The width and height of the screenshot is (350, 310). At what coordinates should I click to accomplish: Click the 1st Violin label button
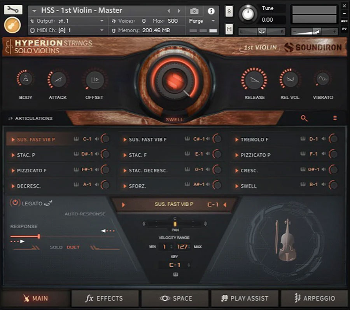click(260, 47)
